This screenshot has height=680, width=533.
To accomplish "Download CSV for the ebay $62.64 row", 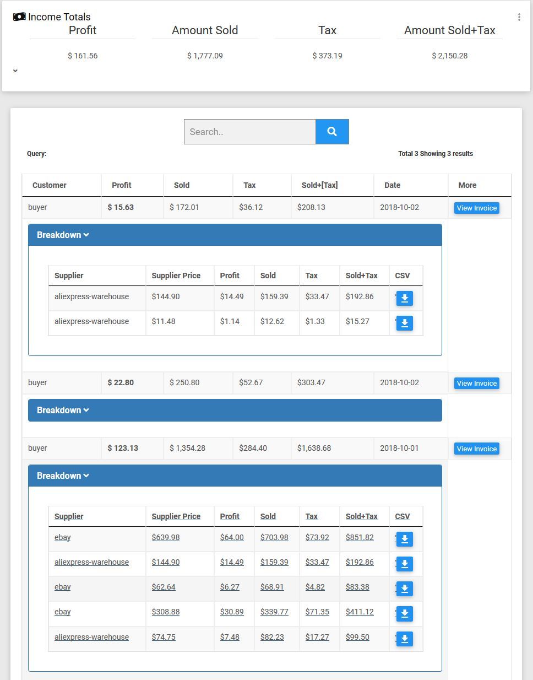I will [x=405, y=589].
